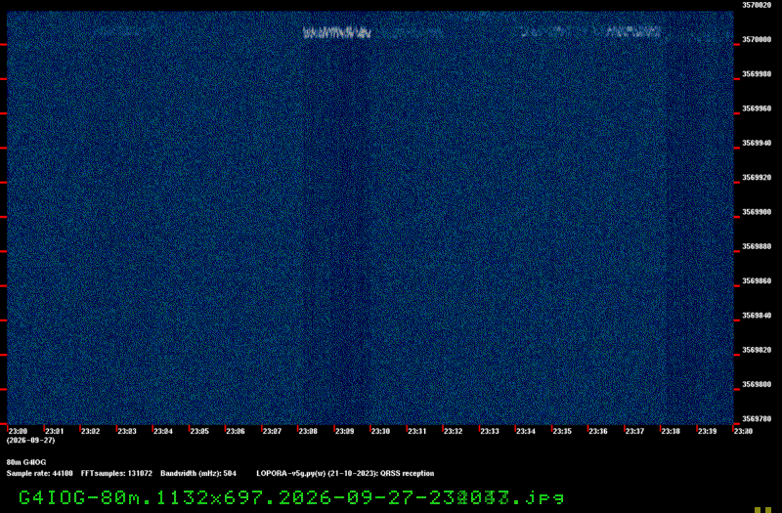Click the bright QRSS signal trace near 23:08
The image size is (782, 513).
(337, 33)
